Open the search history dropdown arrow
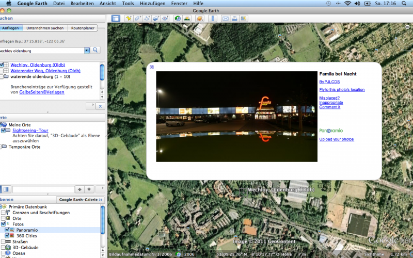The width and height of the screenshot is (413, 258). coord(86,50)
